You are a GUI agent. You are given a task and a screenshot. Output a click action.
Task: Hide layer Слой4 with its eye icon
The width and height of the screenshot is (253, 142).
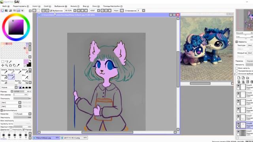(x=238, y=86)
